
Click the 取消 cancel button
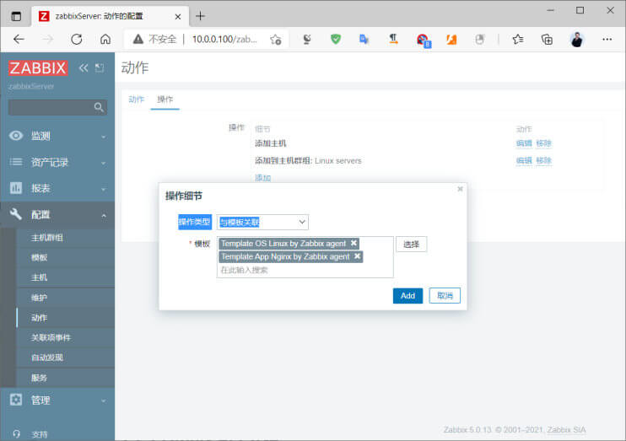(x=445, y=296)
